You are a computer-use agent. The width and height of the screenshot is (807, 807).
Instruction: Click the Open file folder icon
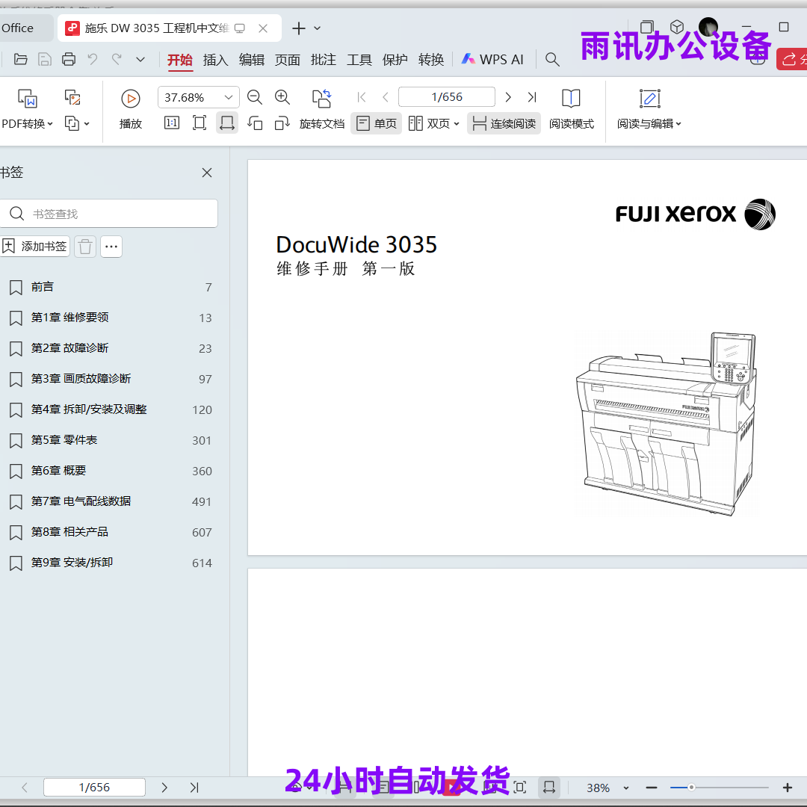point(21,59)
